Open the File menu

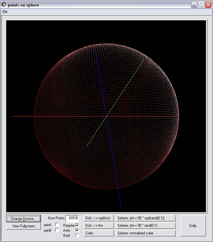[x=5, y=12]
